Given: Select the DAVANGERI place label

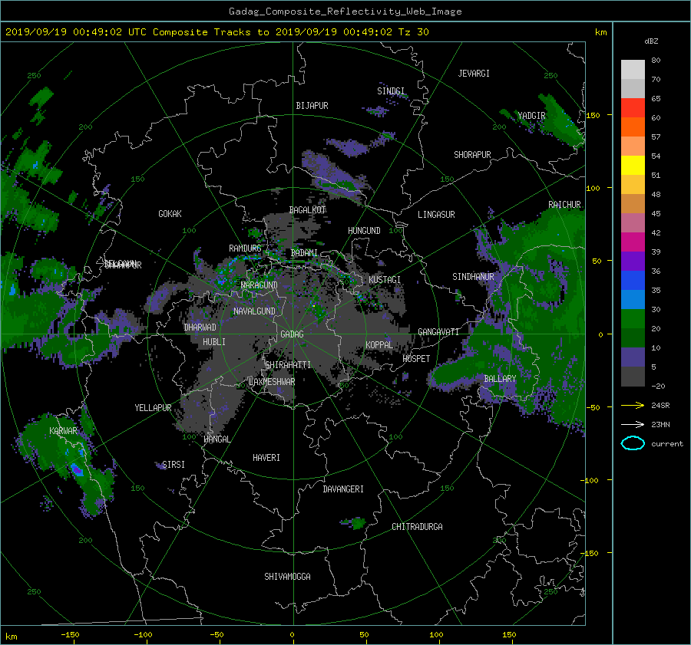Looking at the screenshot, I should [343, 489].
